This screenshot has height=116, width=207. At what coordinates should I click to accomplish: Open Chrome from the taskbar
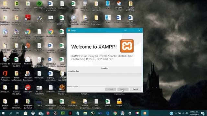click(x=115, y=113)
